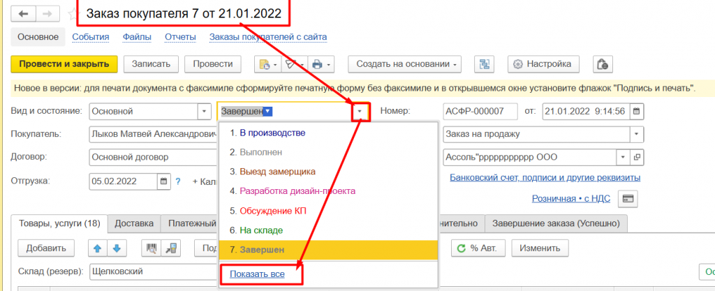Click the 'Настройка' button
The image size is (715, 291).
[x=543, y=64]
